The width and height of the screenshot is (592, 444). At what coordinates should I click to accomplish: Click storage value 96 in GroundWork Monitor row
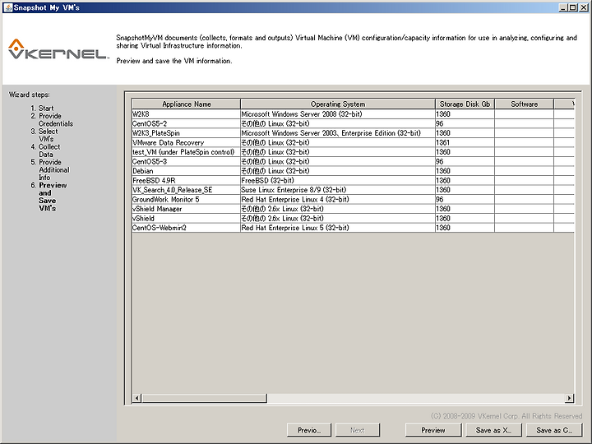[465, 199]
